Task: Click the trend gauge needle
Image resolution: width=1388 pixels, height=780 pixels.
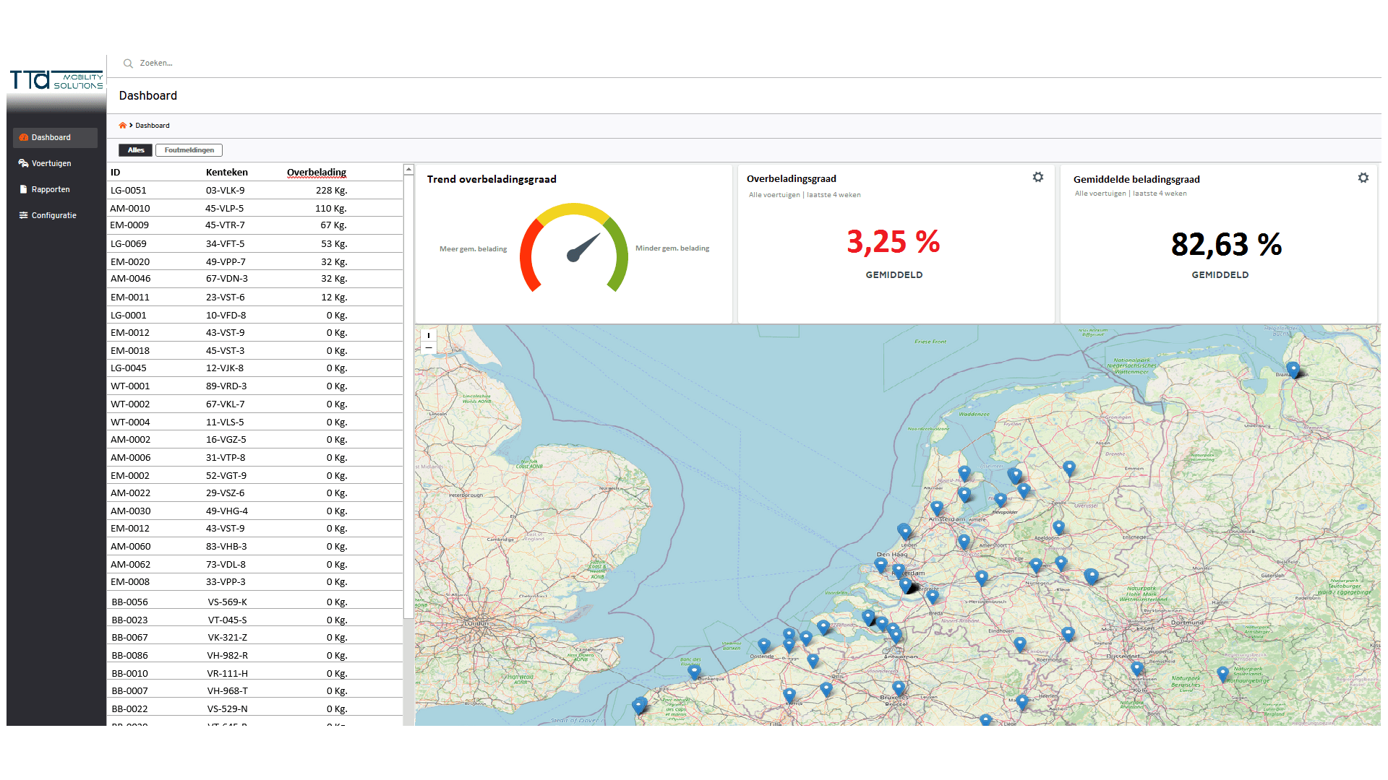Action: click(583, 248)
